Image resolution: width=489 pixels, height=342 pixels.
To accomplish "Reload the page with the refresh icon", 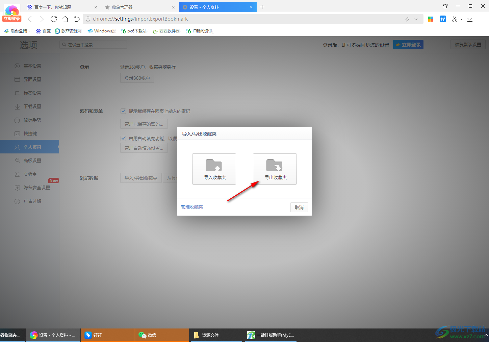I will (54, 19).
